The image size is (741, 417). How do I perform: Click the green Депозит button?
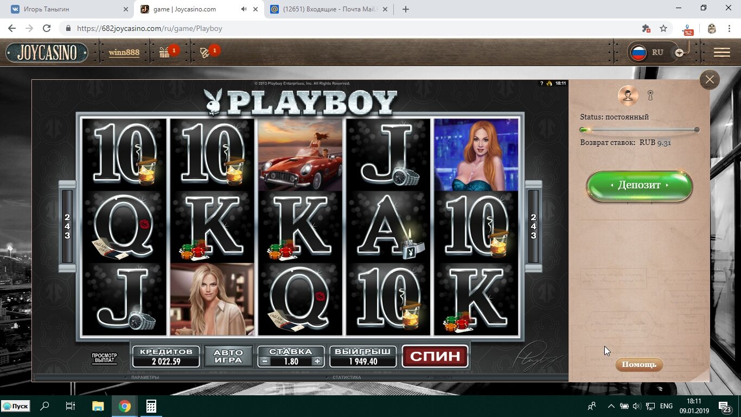tap(639, 185)
